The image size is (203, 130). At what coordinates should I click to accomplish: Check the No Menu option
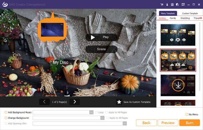point(187,114)
